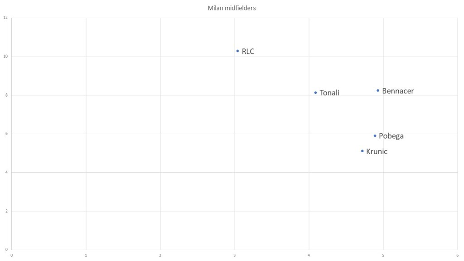Click the Bennacer label text

(398, 91)
